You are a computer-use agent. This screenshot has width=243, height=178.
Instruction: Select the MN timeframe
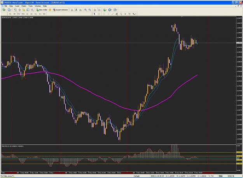(44, 14)
